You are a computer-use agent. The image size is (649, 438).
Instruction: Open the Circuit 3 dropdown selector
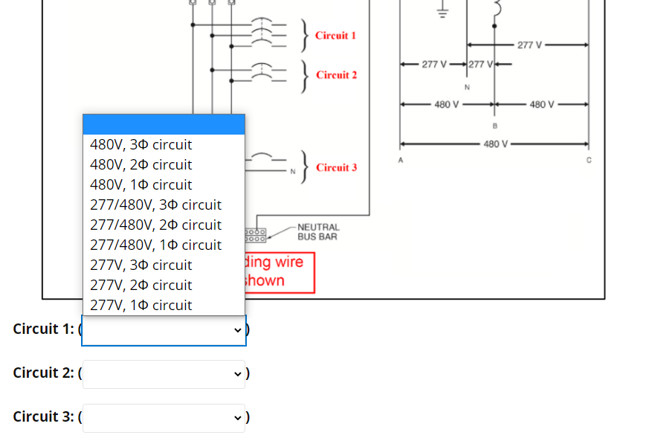click(163, 417)
